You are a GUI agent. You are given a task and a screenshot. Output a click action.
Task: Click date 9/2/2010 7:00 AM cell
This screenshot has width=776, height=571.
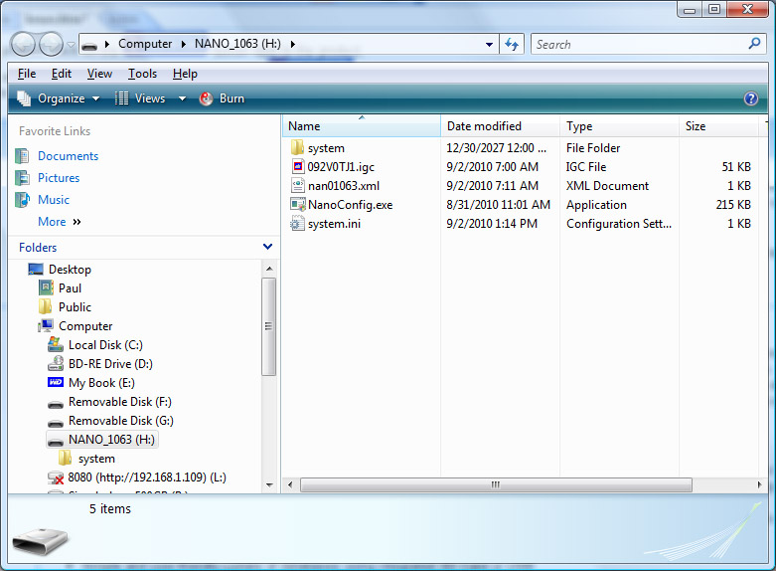(493, 167)
